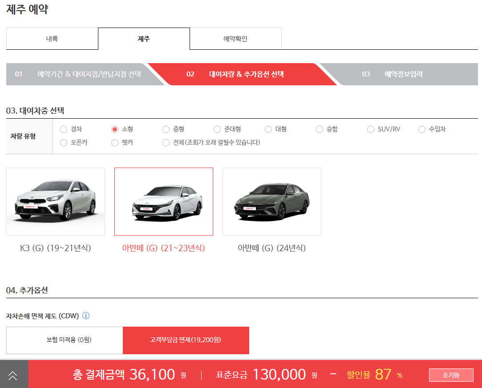The width and height of the screenshot is (482, 388).
Task: Click the 표준요금 130,000 text
Action: (x=267, y=375)
